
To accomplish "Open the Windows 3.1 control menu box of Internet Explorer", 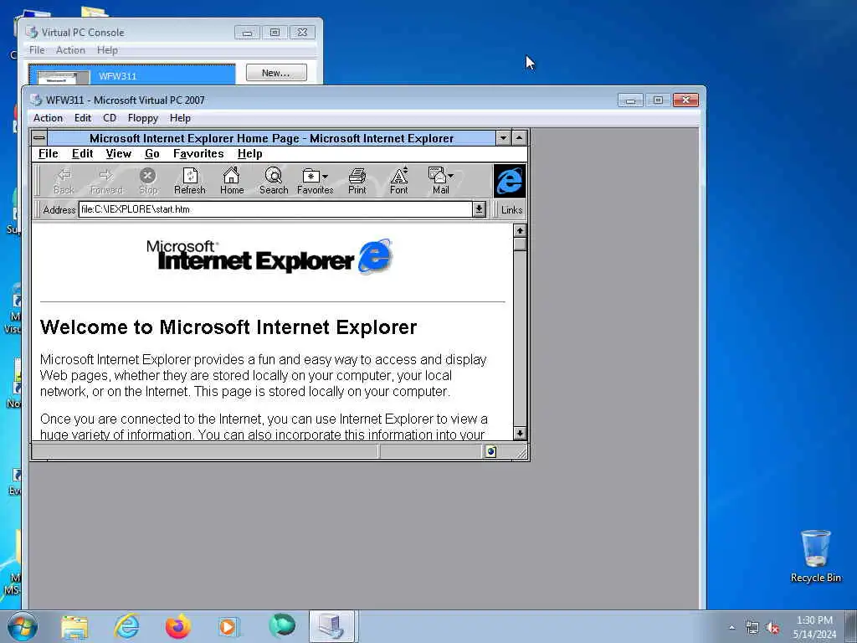I will click(x=39, y=138).
